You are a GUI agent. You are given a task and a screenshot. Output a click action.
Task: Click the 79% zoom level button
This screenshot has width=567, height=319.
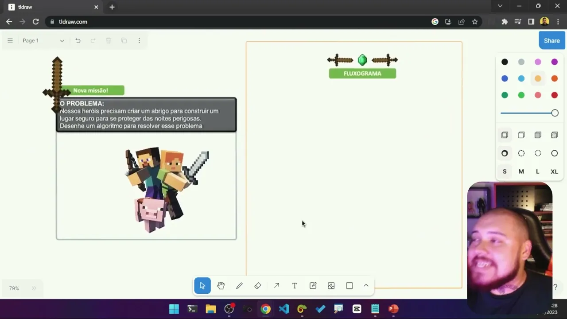pyautogui.click(x=14, y=288)
